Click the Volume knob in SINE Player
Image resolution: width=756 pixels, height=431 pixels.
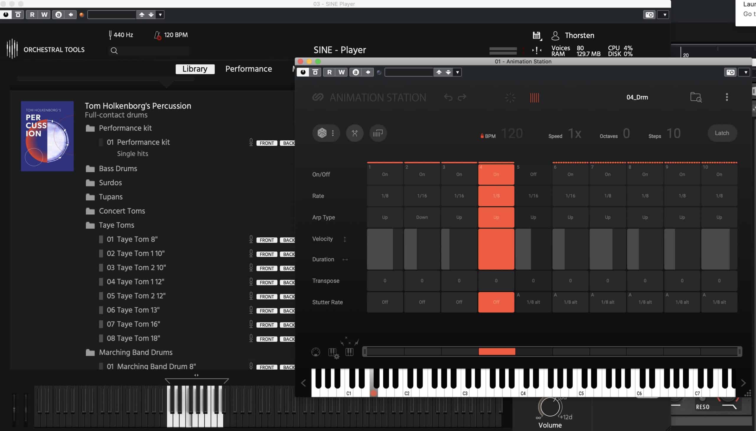550,407
